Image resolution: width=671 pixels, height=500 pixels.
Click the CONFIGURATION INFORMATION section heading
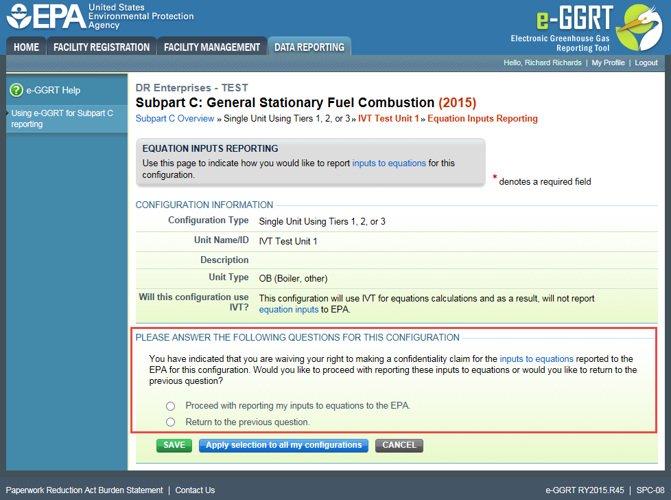(204, 205)
